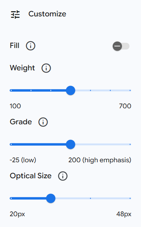Screen dimensions: 141x227
Task: Open Optical Size info icon
Action: 63,176
